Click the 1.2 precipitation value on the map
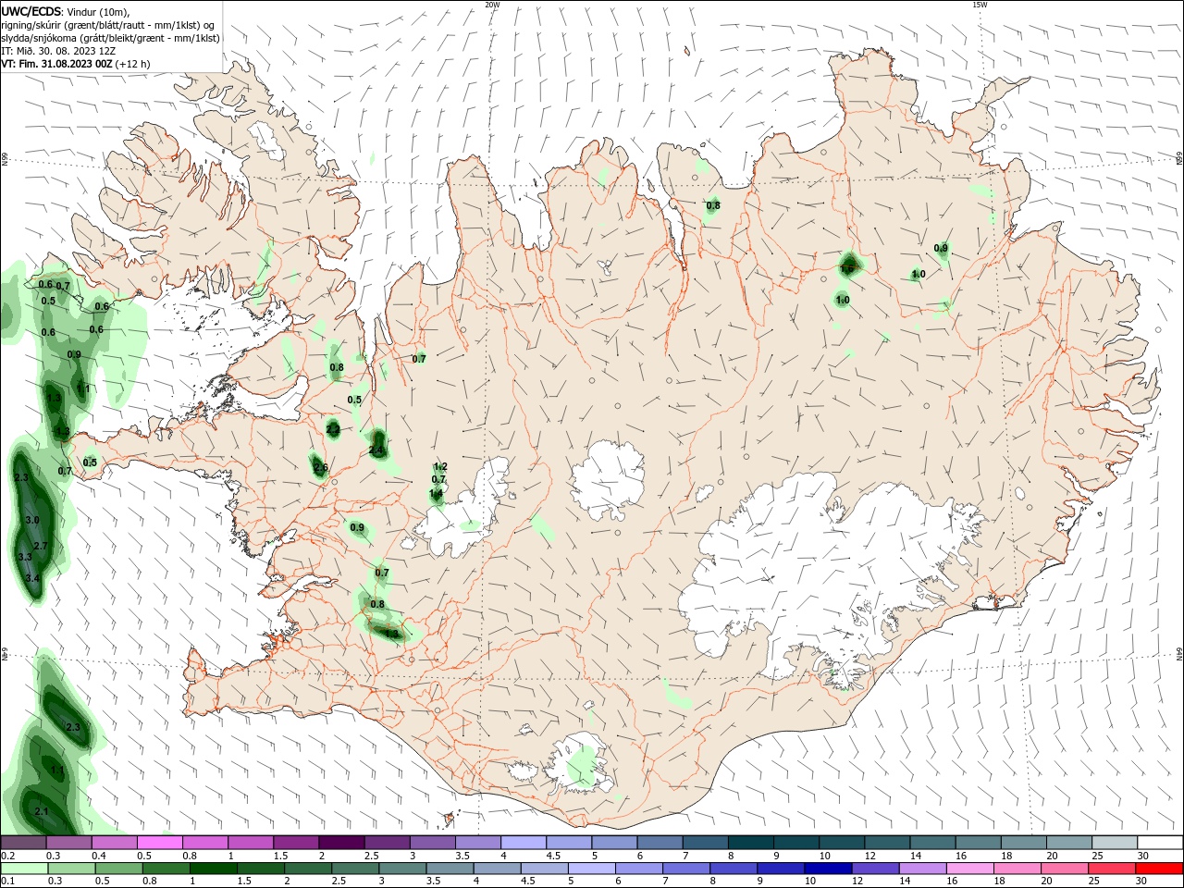This screenshot has width=1184, height=888. tap(440, 467)
